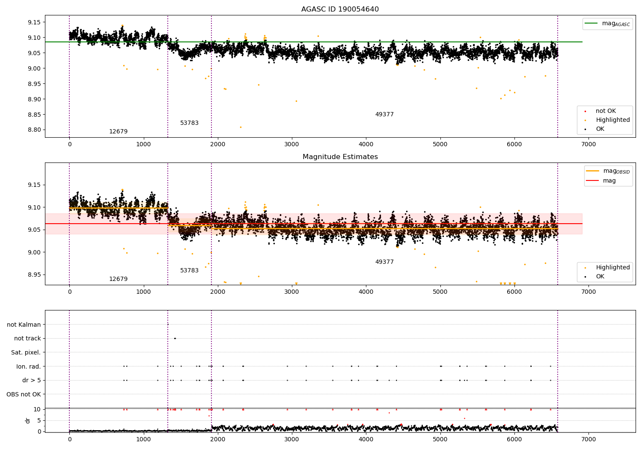Click obsid label 12679 in Magnitude Estimates plot
The height and width of the screenshot is (449, 642).
click(x=118, y=279)
